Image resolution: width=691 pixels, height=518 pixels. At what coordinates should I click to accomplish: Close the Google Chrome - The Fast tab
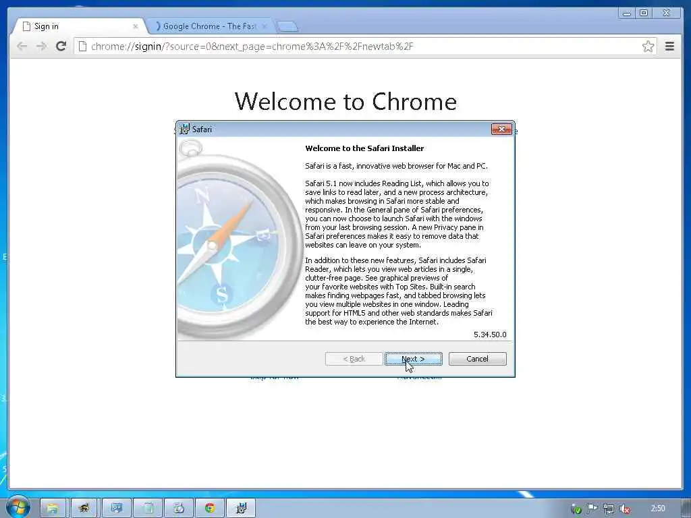[x=264, y=26]
